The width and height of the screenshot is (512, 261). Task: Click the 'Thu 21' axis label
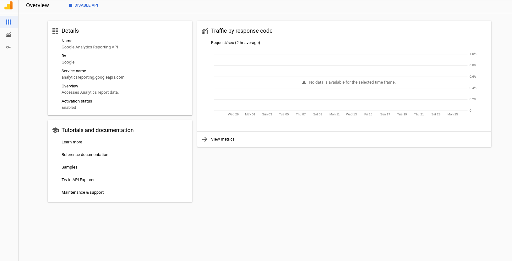[x=419, y=114]
